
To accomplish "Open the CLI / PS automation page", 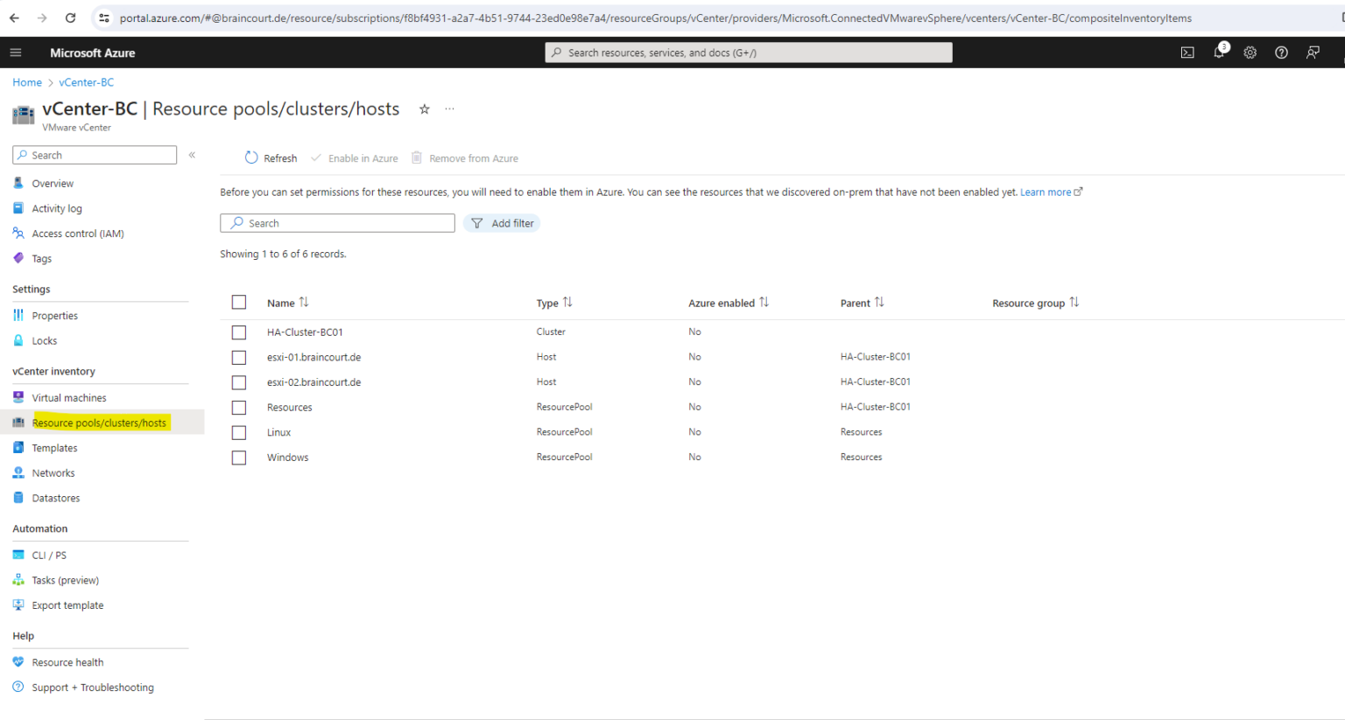I will click(48, 555).
